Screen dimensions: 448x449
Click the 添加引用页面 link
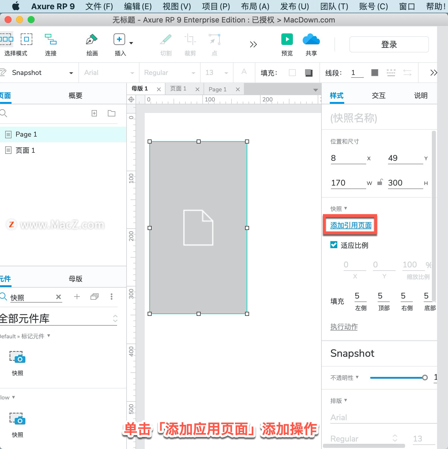(351, 225)
